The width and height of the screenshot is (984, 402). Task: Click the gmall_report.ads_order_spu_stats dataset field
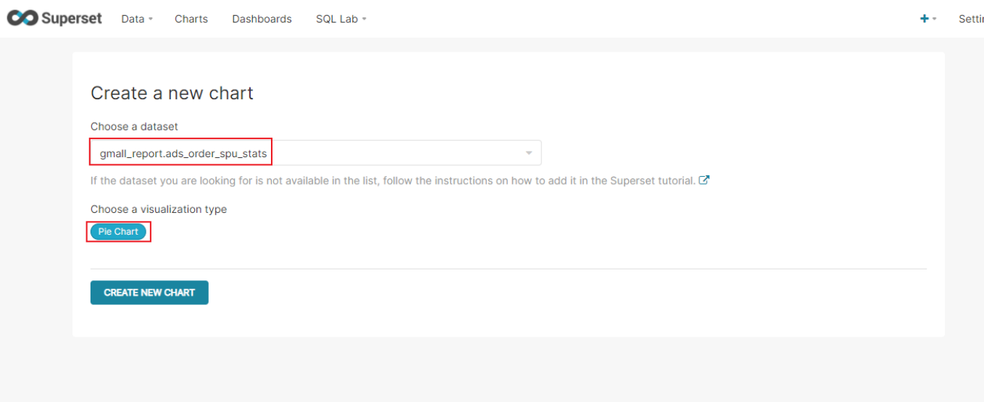316,153
